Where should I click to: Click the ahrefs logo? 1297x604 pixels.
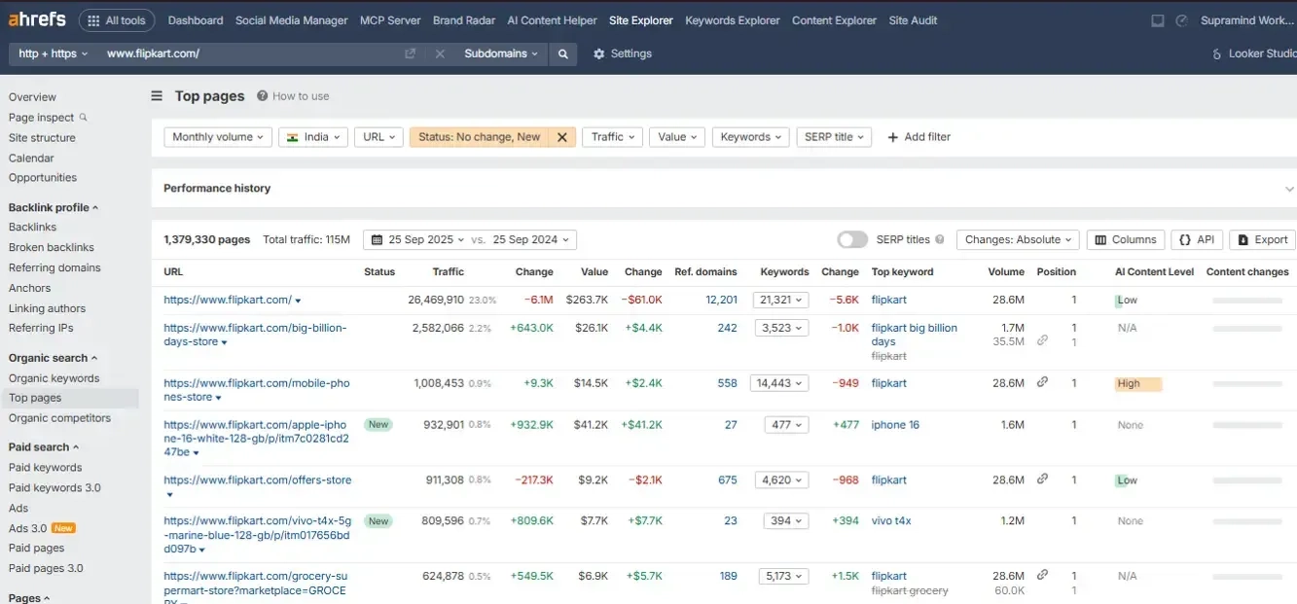pyautogui.click(x=37, y=19)
